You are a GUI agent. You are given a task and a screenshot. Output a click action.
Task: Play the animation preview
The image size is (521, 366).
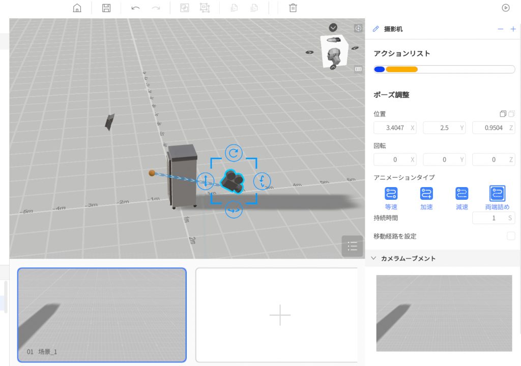(505, 8)
